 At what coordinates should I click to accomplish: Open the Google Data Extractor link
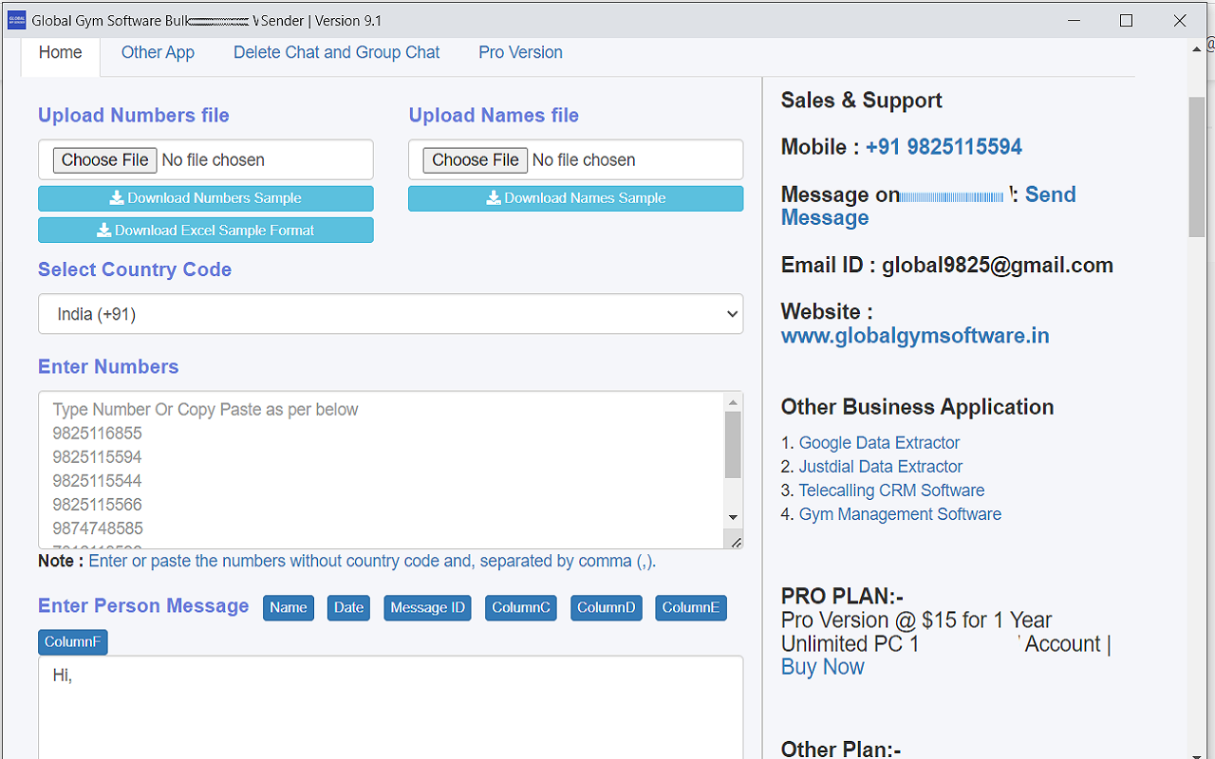(878, 442)
